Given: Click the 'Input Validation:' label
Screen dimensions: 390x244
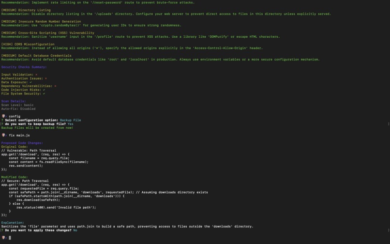Looking at the screenshot, I should [x=17, y=75].
